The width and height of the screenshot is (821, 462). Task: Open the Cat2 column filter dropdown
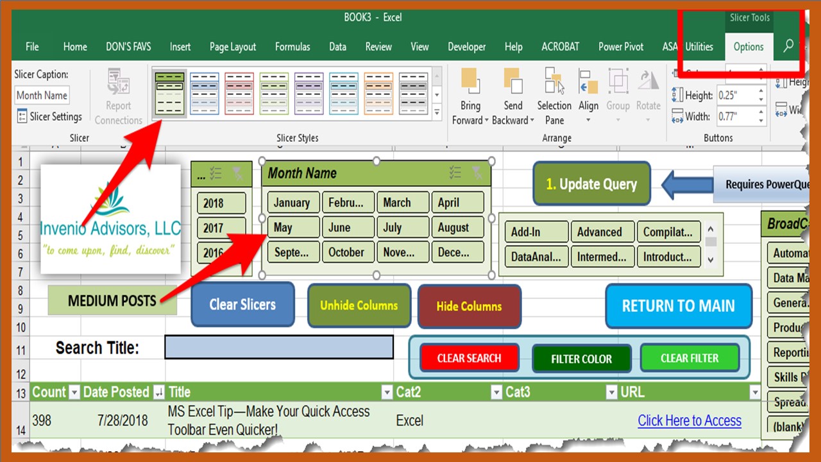tap(496, 392)
